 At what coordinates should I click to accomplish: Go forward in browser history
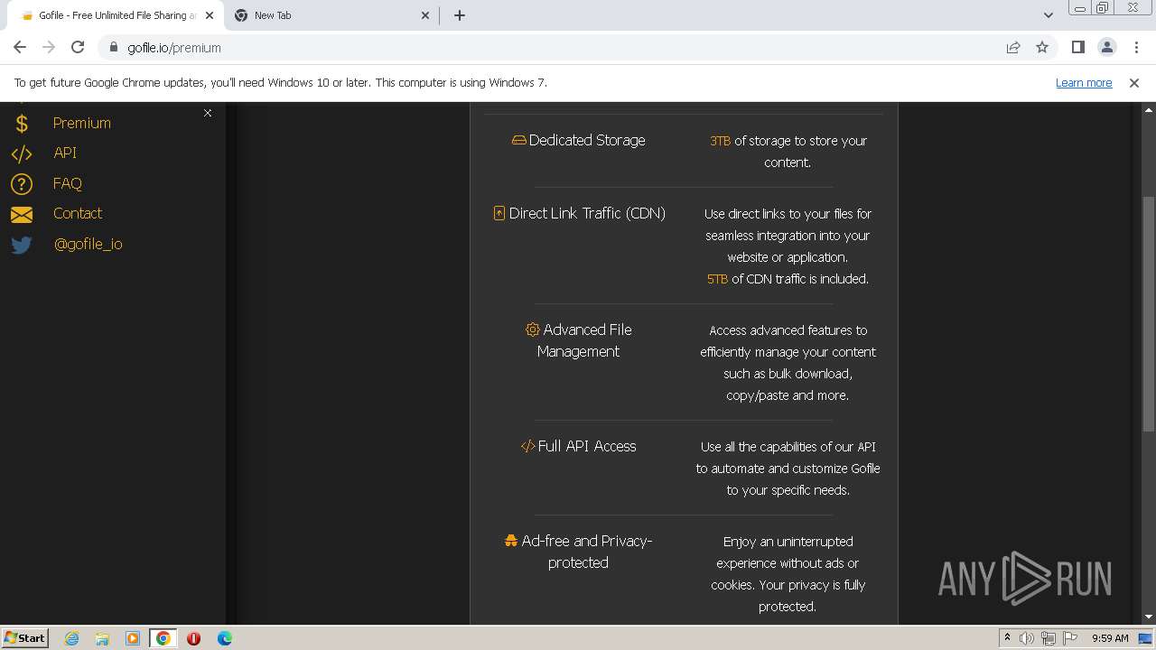[49, 47]
